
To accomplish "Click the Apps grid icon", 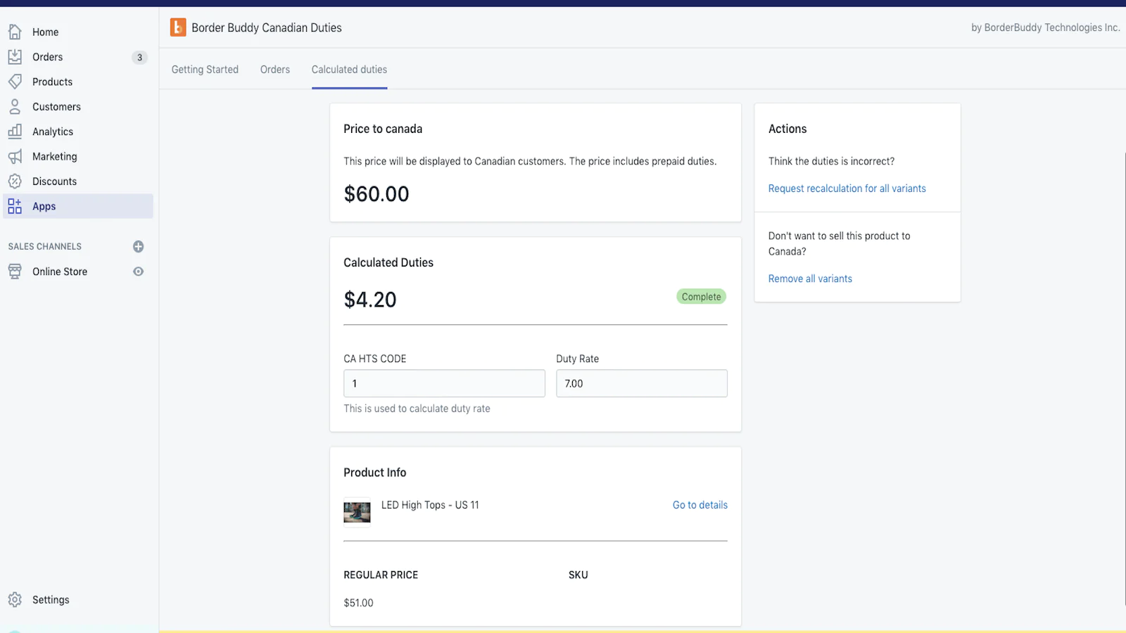I will (15, 206).
